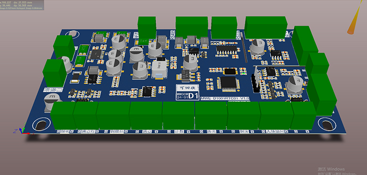The width and height of the screenshot is (367, 175).
Task: Select the vertical pin header on the right
Action: point(255,79)
